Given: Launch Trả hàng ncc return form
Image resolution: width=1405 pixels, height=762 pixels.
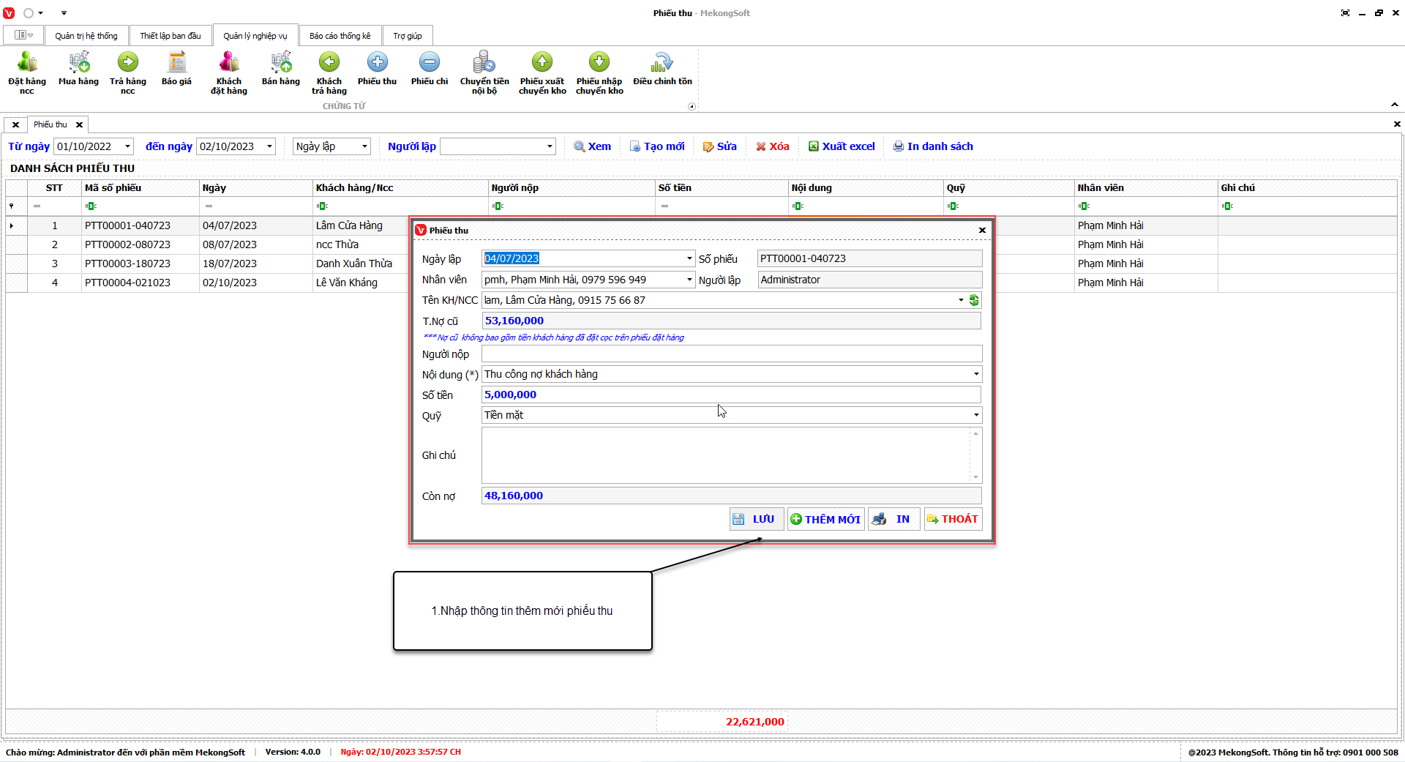Looking at the screenshot, I should point(128,72).
